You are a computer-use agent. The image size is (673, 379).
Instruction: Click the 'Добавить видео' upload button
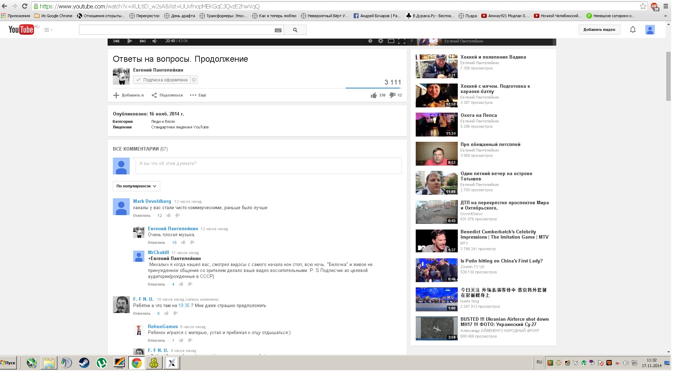click(599, 30)
